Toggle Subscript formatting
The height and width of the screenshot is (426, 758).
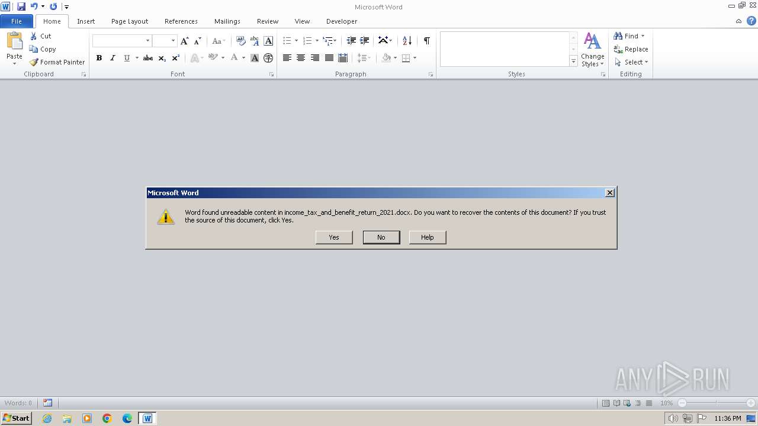(x=162, y=58)
